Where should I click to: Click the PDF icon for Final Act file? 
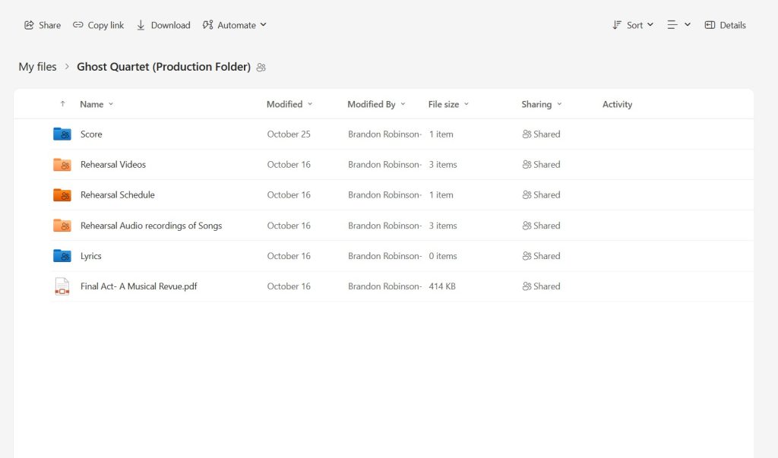point(62,286)
